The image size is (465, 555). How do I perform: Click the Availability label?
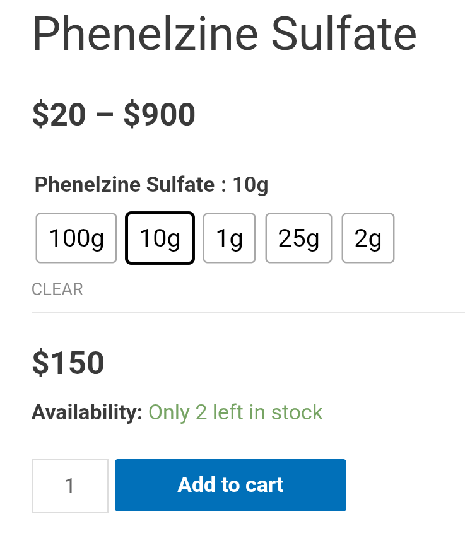coord(87,412)
